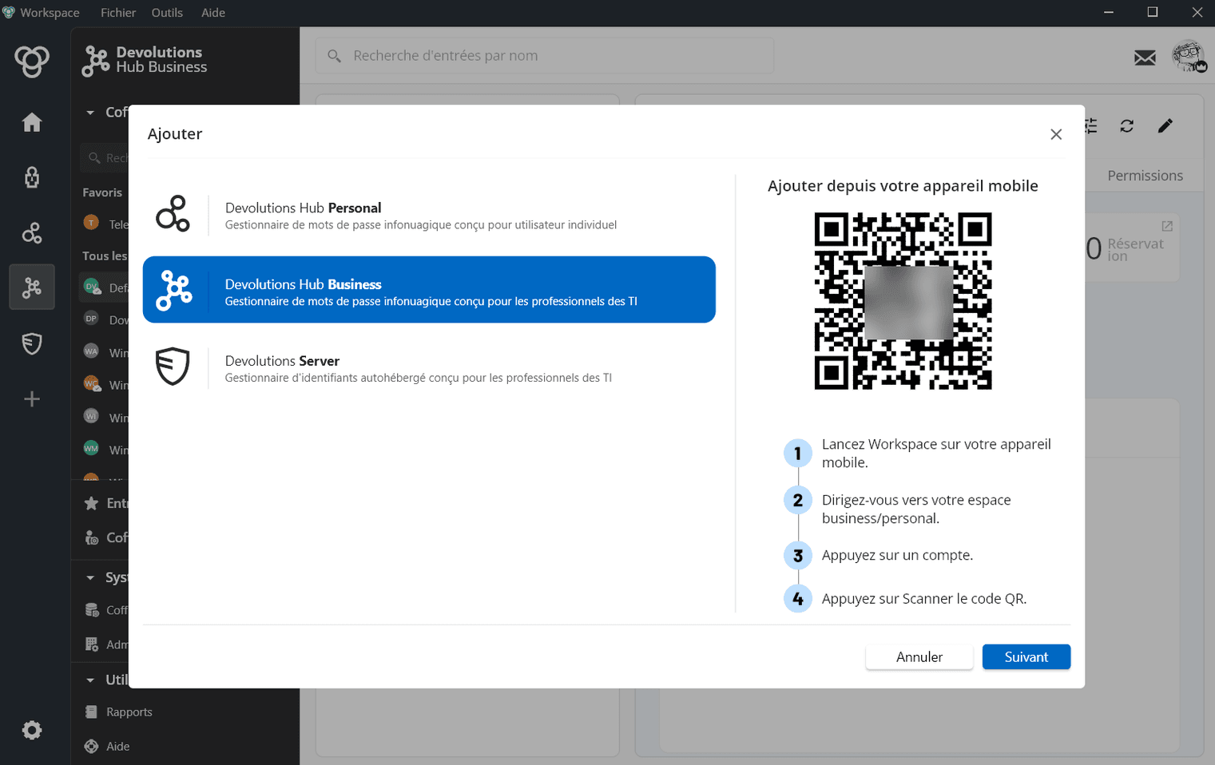
Task: Open the Rapports item in sidebar
Action: pos(129,712)
